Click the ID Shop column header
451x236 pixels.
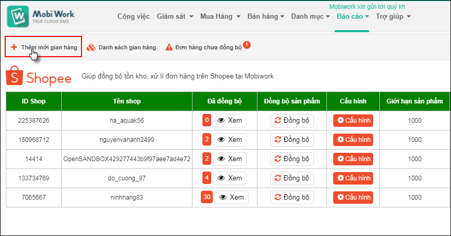pyautogui.click(x=34, y=101)
